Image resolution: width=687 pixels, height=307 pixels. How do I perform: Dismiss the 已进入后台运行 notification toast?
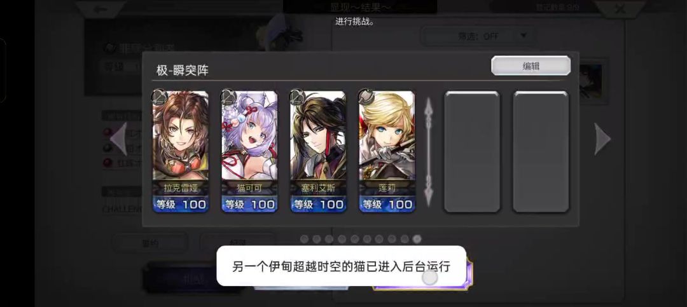[341, 266]
